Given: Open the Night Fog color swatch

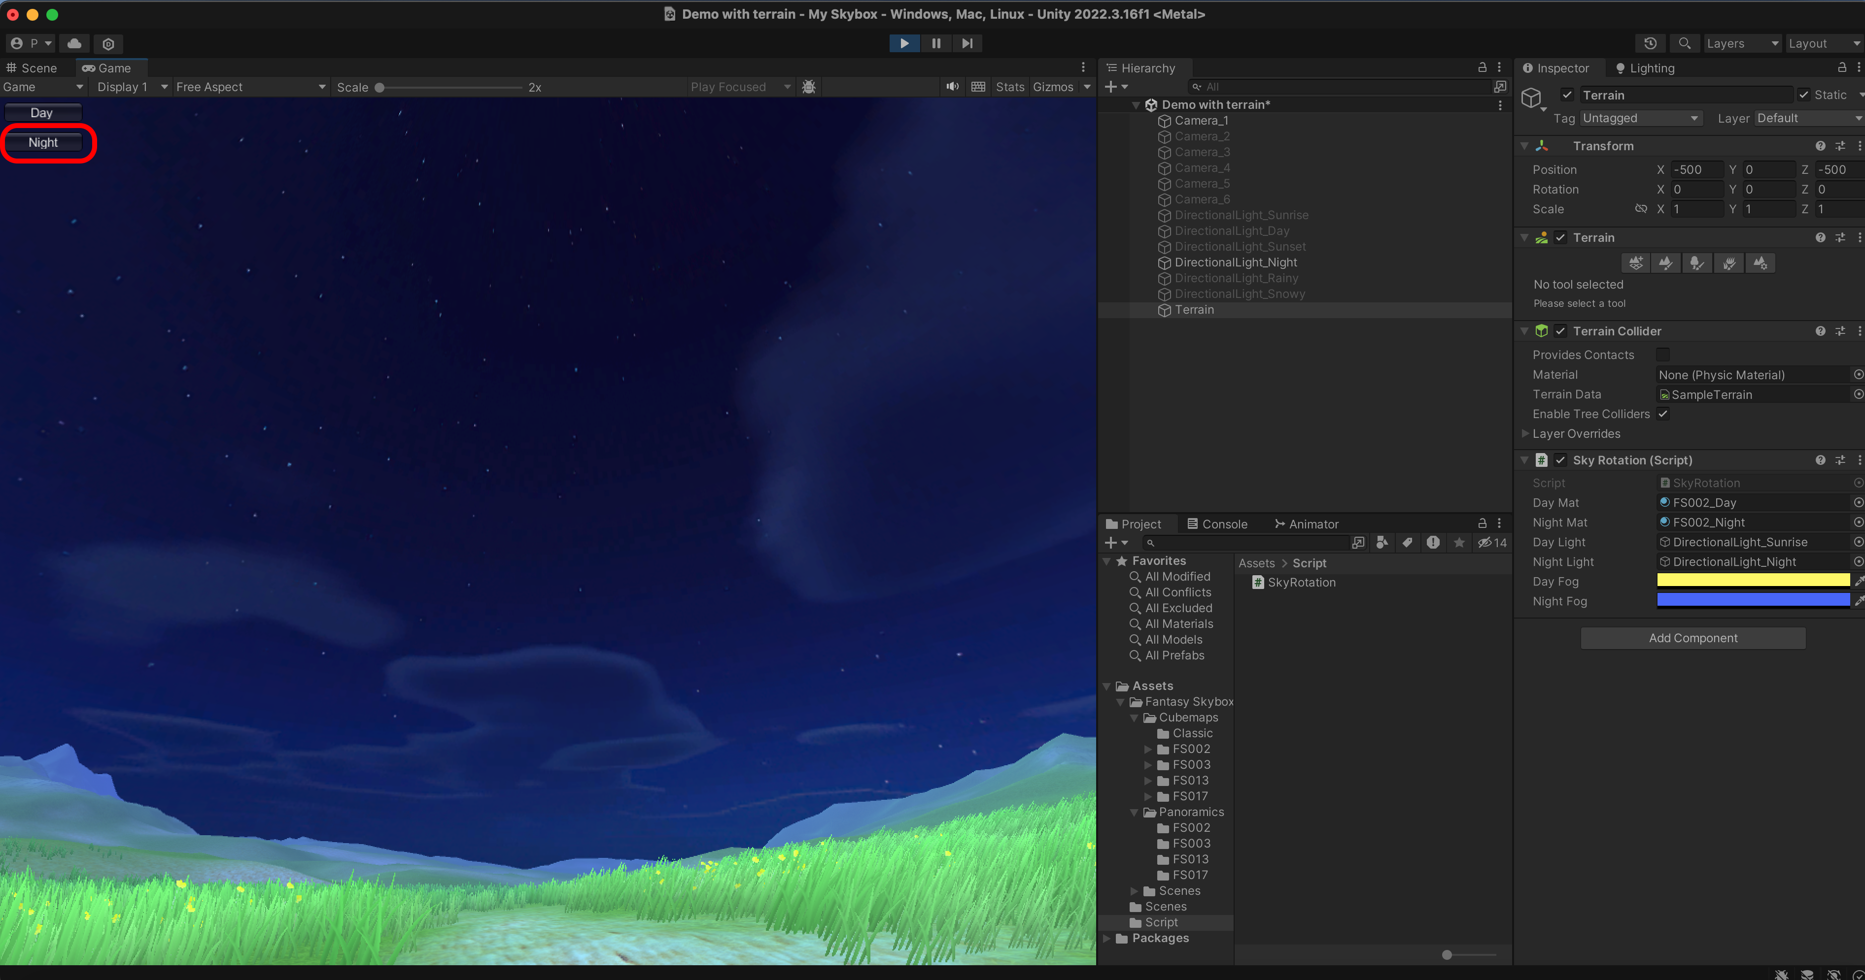Looking at the screenshot, I should [x=1753, y=600].
